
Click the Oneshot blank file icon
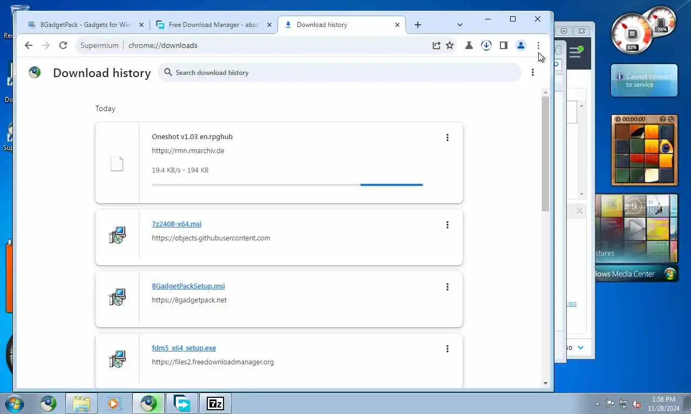[x=117, y=163]
